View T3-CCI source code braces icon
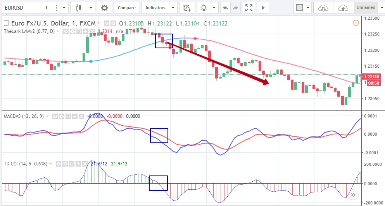 (72, 163)
